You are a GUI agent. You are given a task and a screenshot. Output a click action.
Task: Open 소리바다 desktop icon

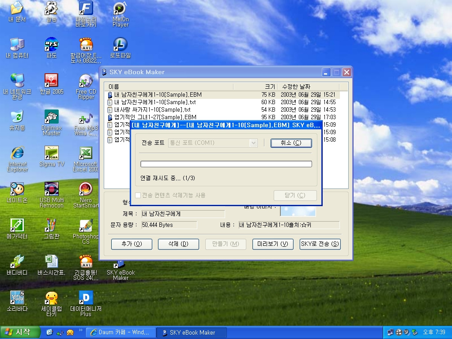click(x=17, y=301)
